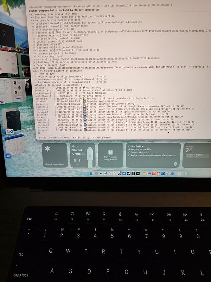Click the Falcon 9 'NAOS' log line
Screen dimensions: 211x282
coord(105,119)
